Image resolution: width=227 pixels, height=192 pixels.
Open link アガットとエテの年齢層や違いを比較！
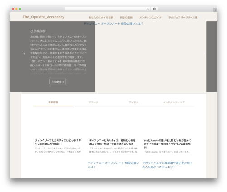[167, 165]
